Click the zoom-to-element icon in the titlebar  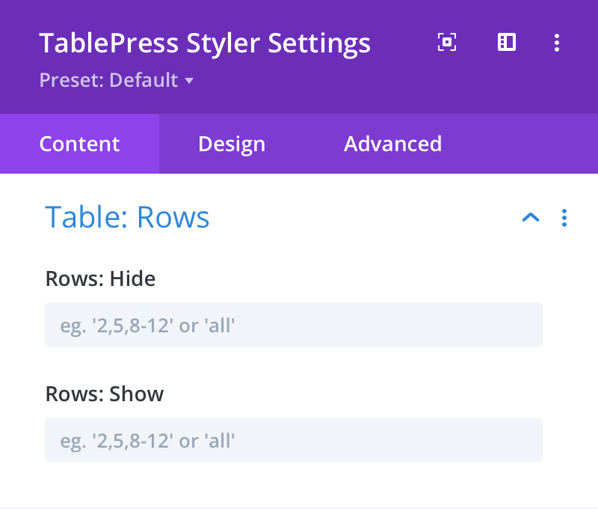[x=446, y=42]
